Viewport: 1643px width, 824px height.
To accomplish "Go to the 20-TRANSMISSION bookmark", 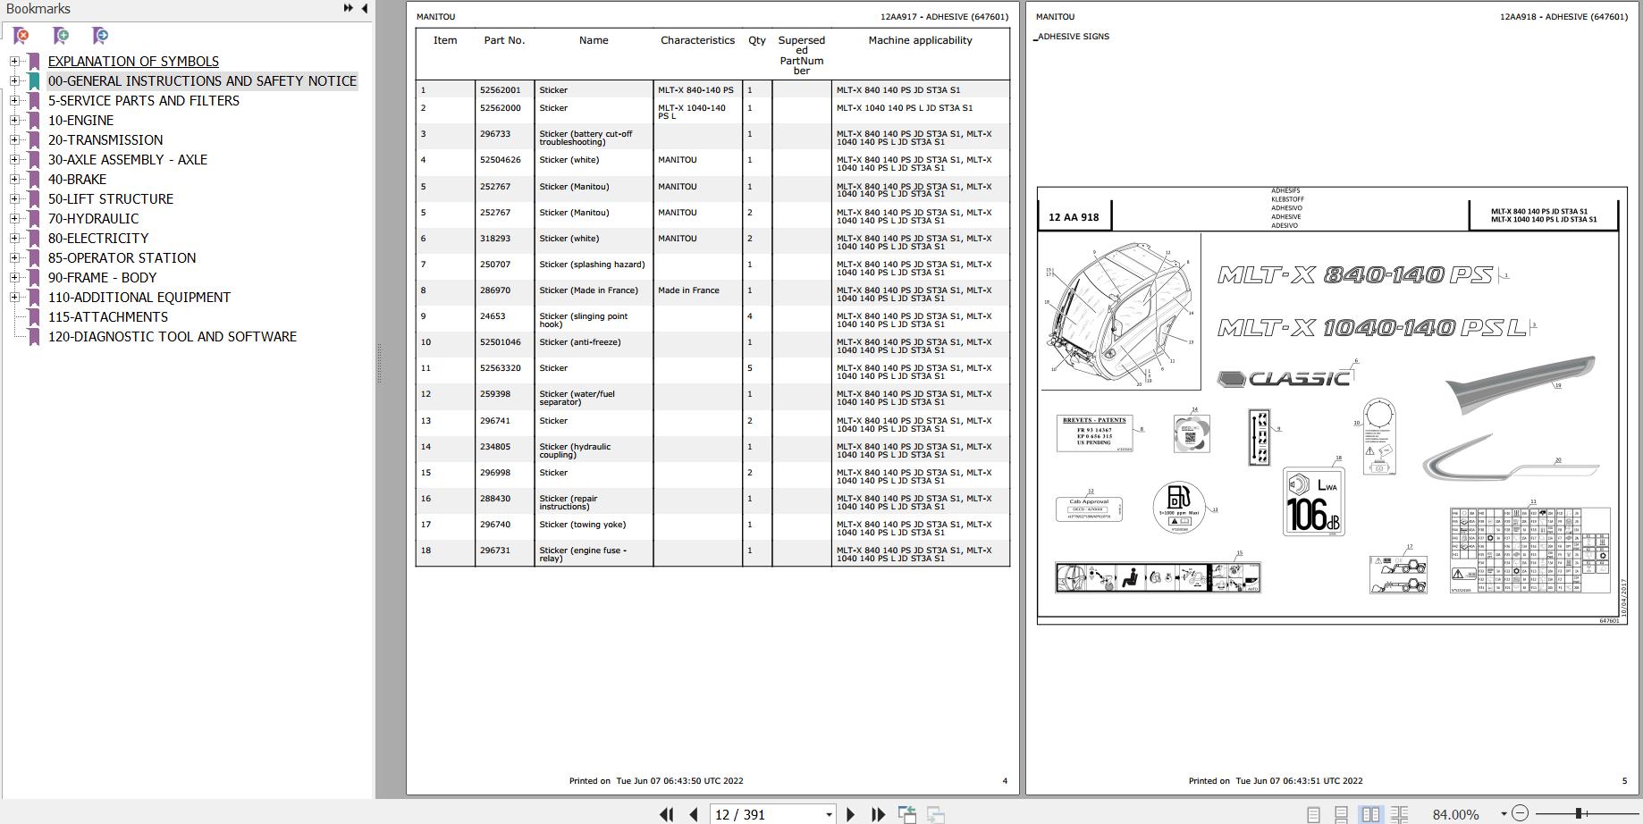I will (105, 140).
